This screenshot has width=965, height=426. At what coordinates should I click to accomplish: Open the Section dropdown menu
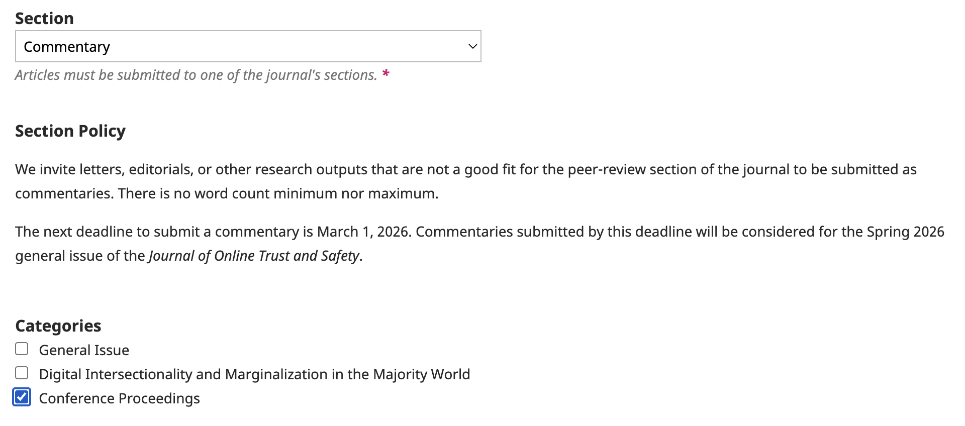248,46
